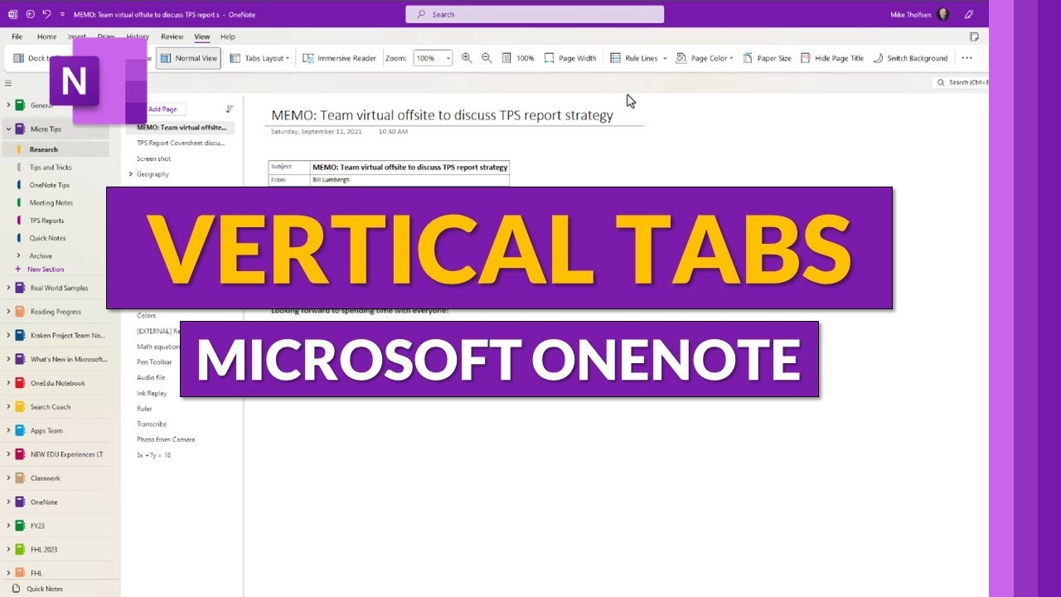Open the Immersive Reader

click(339, 58)
